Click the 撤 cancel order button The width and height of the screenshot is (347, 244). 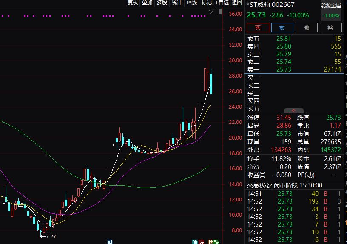point(307,28)
